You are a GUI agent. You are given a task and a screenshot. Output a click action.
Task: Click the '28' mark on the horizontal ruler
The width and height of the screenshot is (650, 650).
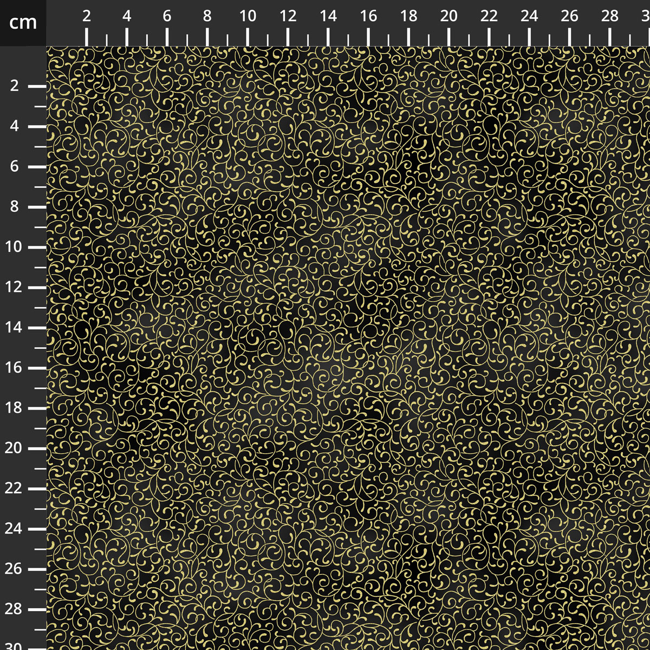click(x=610, y=16)
